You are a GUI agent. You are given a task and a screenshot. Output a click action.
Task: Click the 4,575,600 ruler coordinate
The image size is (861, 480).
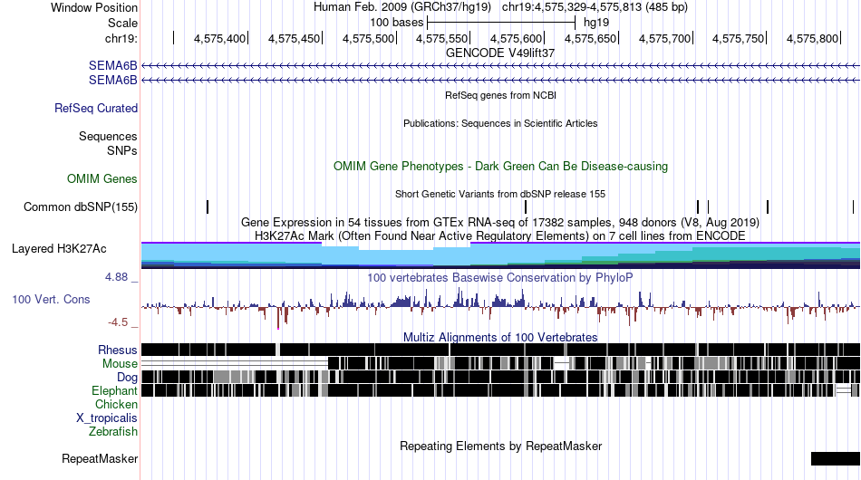[517, 38]
